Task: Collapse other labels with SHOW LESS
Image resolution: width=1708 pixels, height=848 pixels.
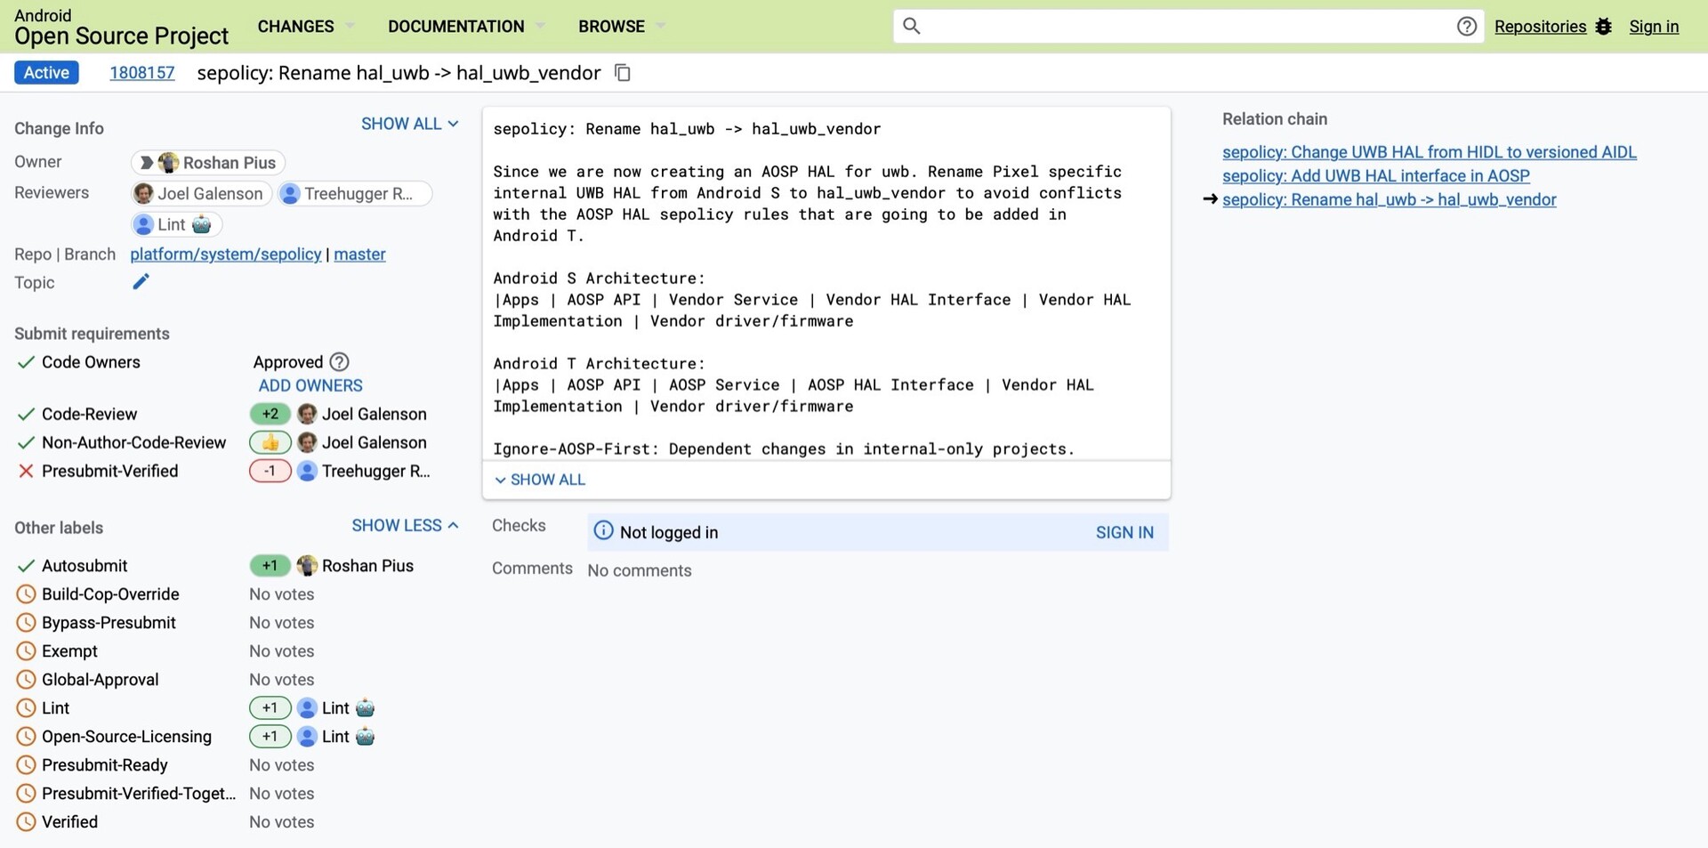Action: point(405,526)
